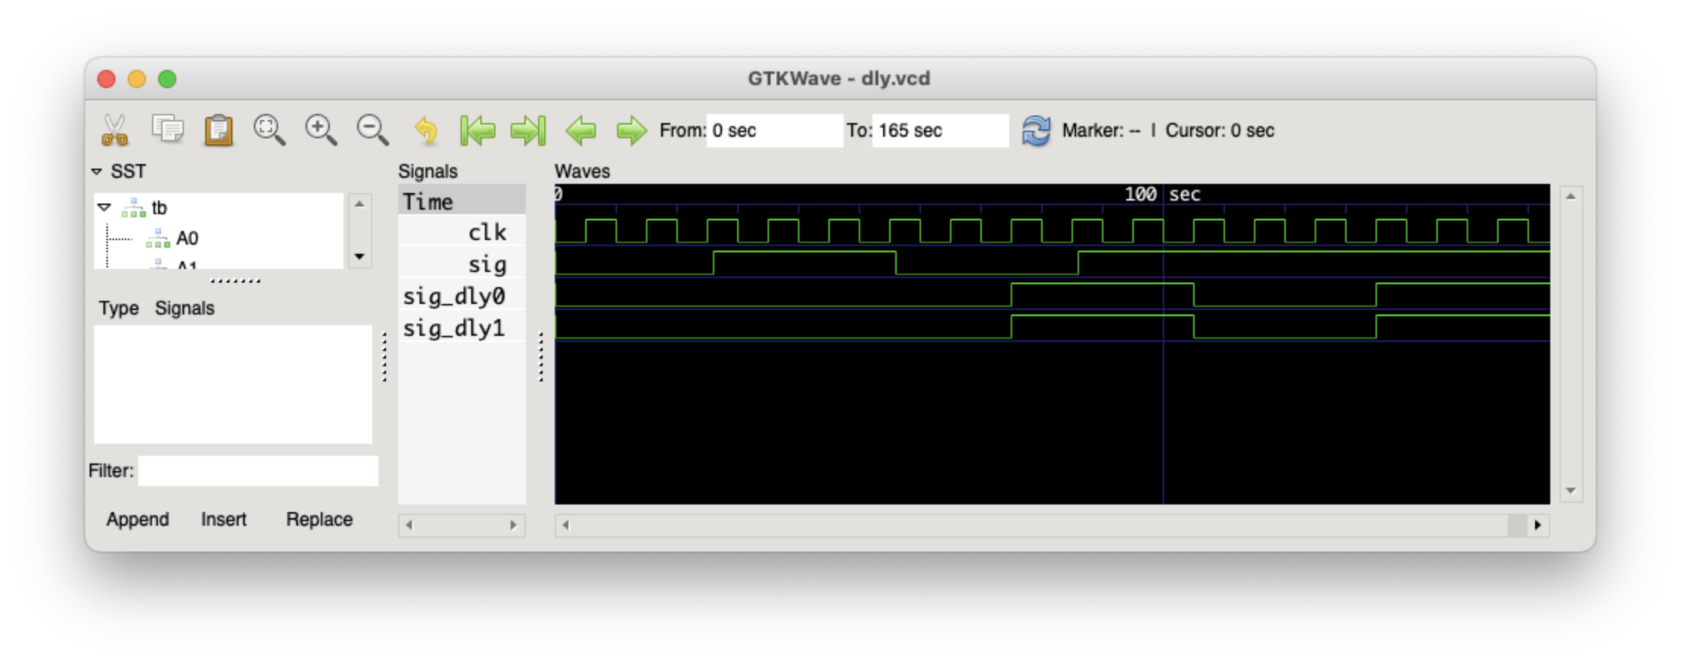Image resolution: width=1681 pixels, height=664 pixels.
Task: Click the waveform horizontal scroll left arrow
Action: 565,525
